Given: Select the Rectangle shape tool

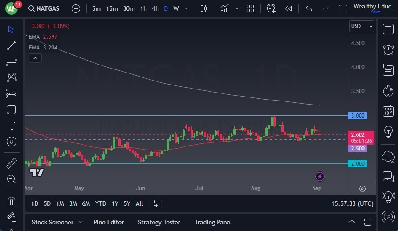Looking at the screenshot, I should [x=12, y=109].
